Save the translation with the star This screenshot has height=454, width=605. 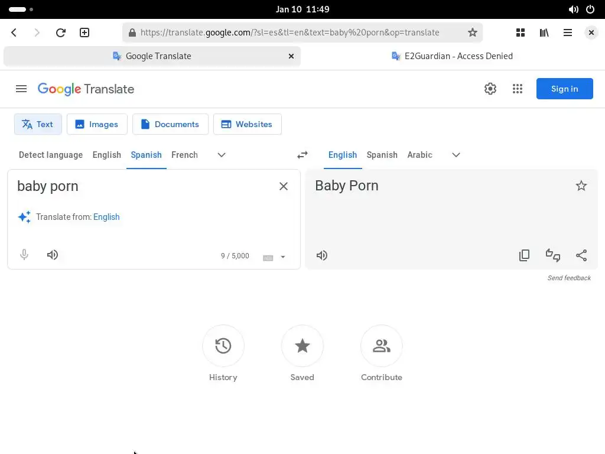(581, 186)
